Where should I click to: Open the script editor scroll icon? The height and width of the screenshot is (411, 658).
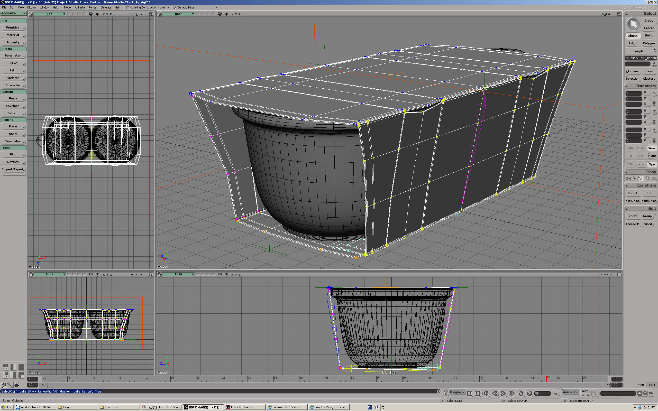pyautogui.click(x=445, y=392)
